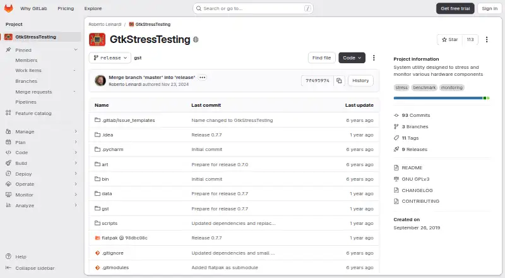
Task: Click the Roberto Leinardi breadcrumb link
Action: pyautogui.click(x=105, y=24)
